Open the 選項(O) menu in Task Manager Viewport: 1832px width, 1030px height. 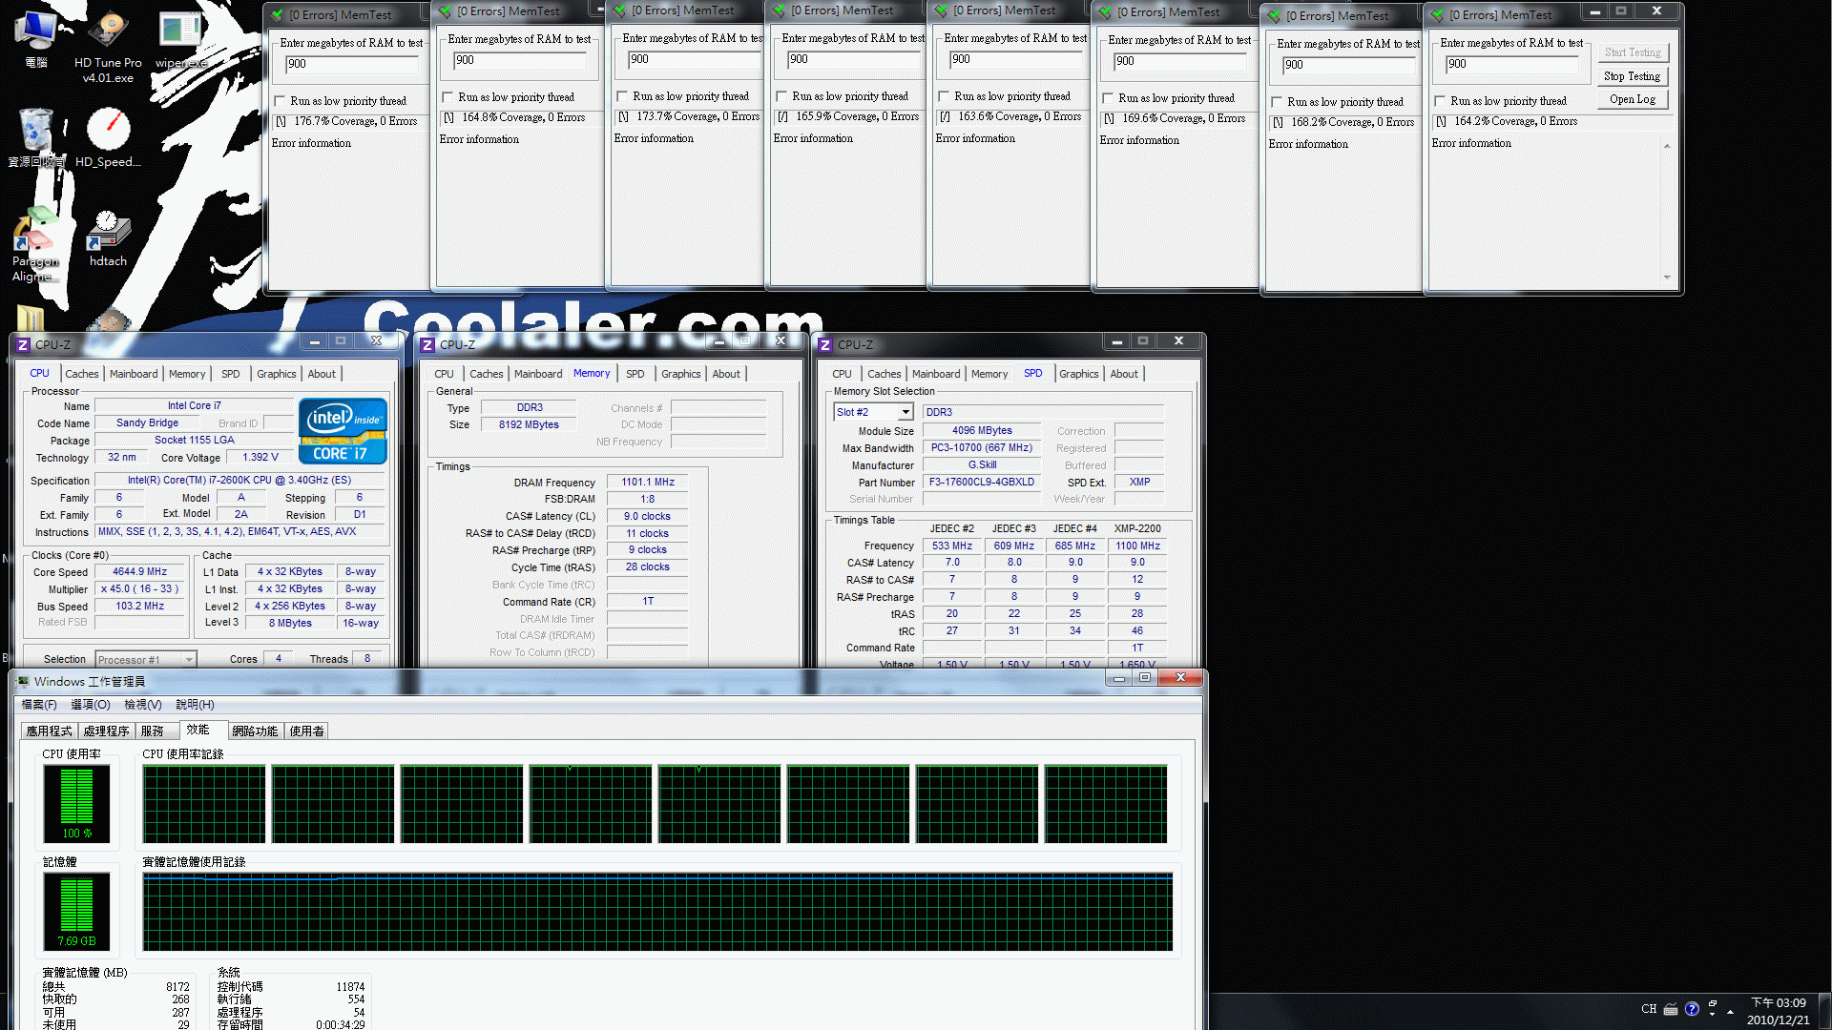pos(91,705)
